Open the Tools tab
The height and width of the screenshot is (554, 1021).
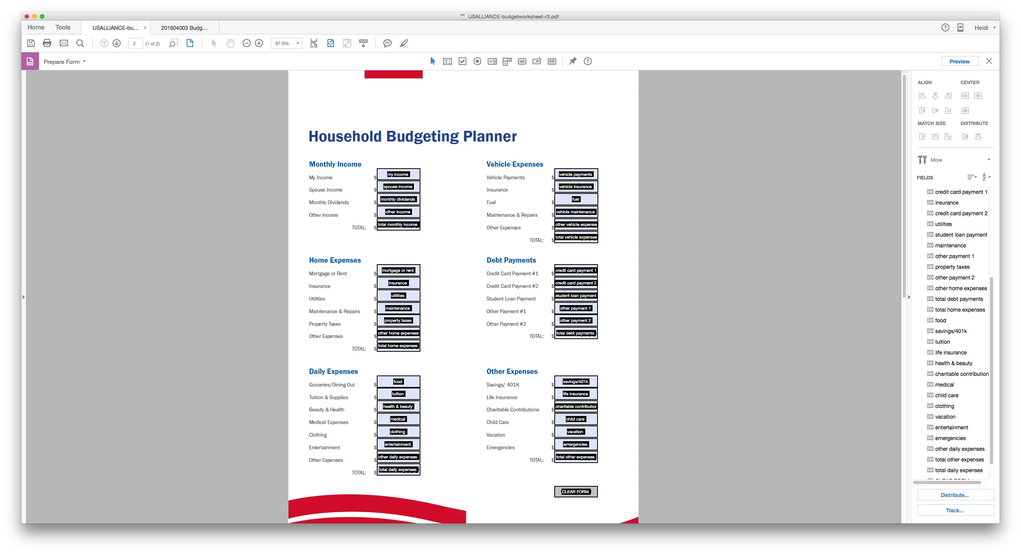tap(63, 27)
